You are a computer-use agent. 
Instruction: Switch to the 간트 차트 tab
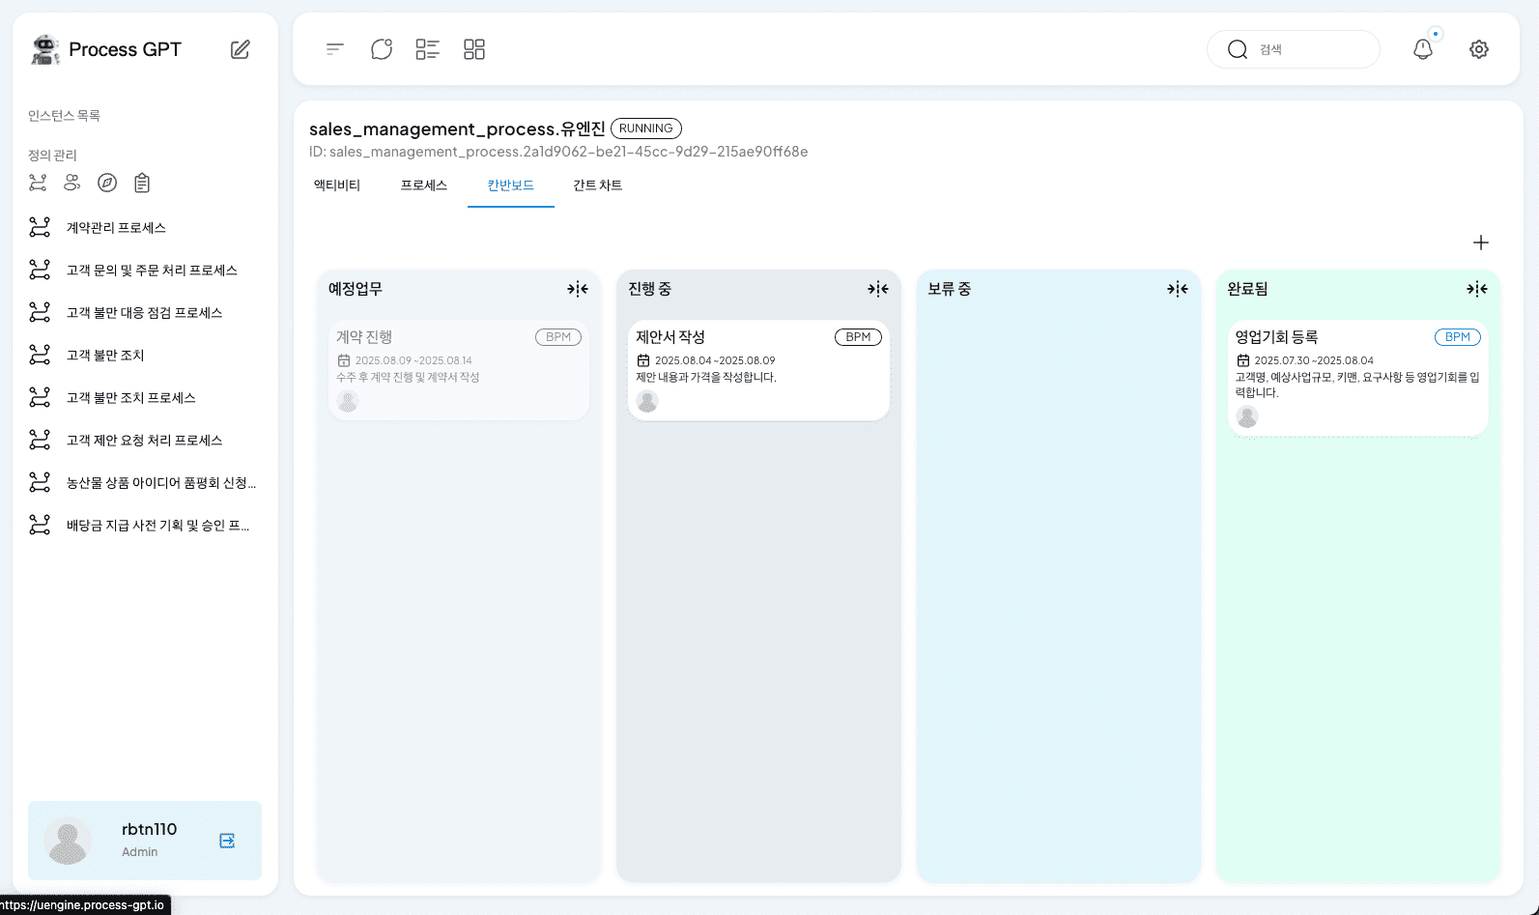597,186
